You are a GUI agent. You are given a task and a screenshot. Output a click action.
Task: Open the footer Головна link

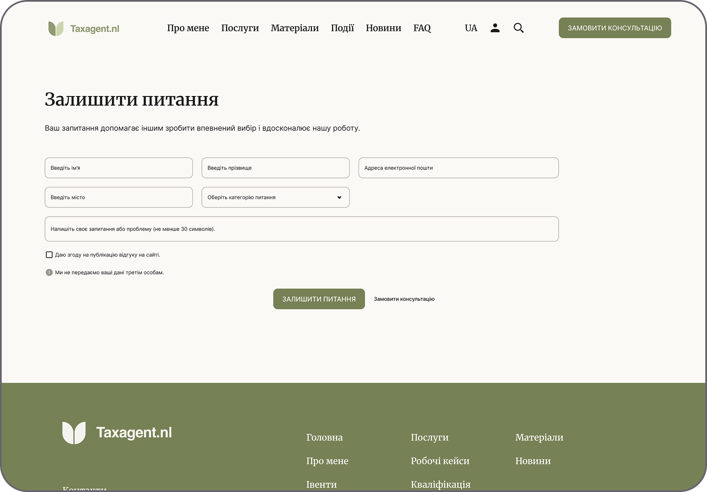click(325, 437)
